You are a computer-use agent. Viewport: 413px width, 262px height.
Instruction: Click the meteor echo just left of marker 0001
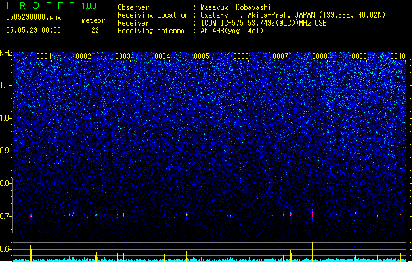click(31, 215)
